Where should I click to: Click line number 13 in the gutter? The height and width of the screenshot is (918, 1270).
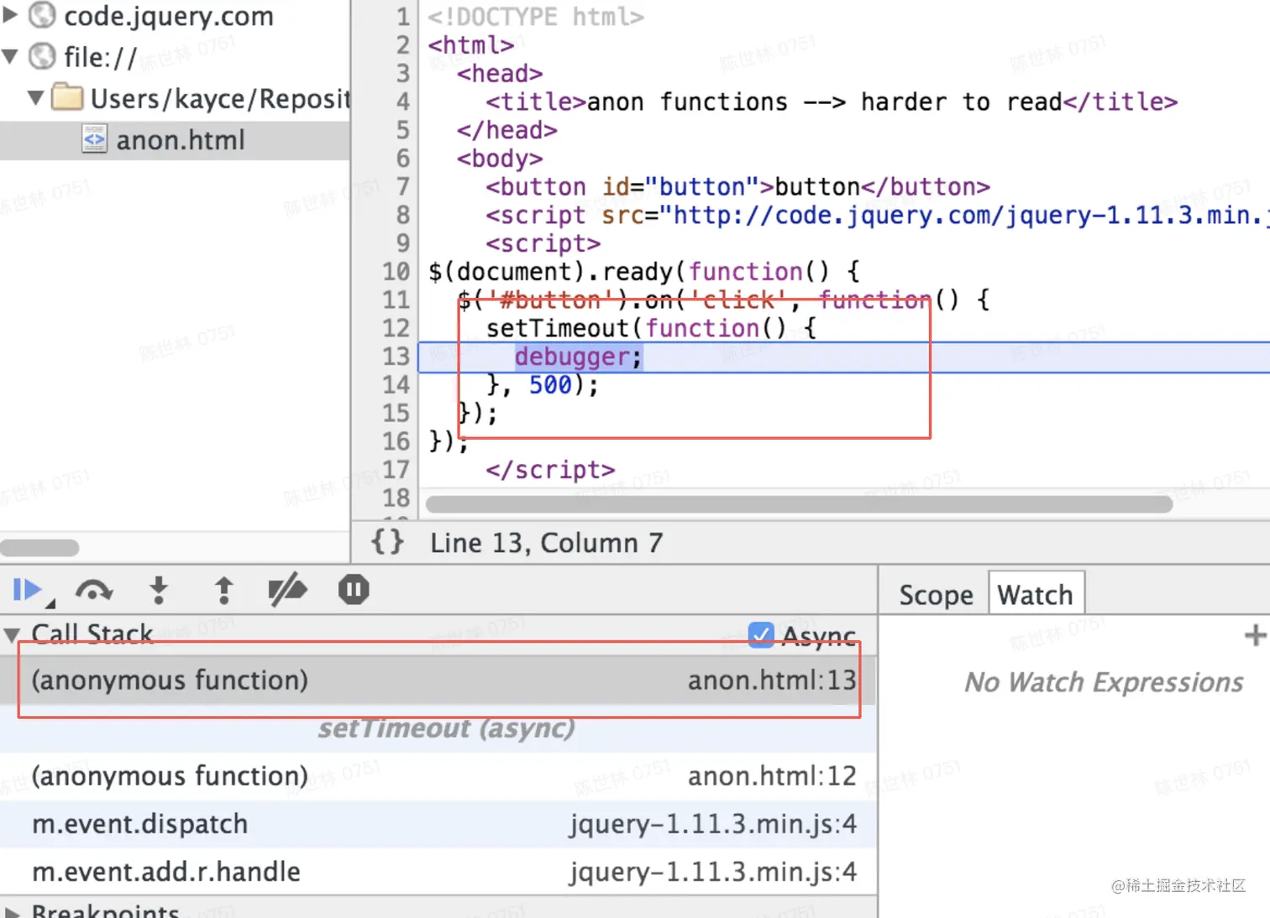pos(396,357)
